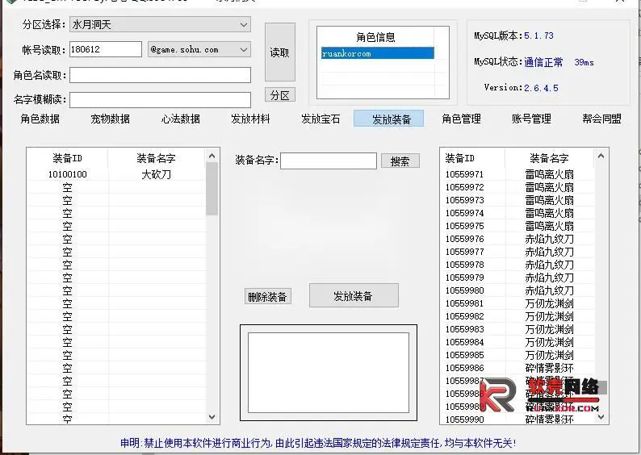Select equipment row 10559971 雷鸣离火扇
The width and height of the screenshot is (641, 455).
pyautogui.click(x=518, y=174)
